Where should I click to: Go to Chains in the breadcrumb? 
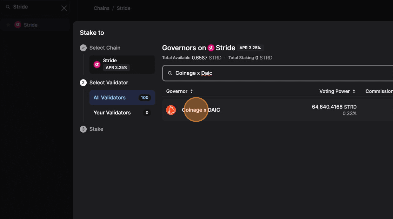click(101, 8)
